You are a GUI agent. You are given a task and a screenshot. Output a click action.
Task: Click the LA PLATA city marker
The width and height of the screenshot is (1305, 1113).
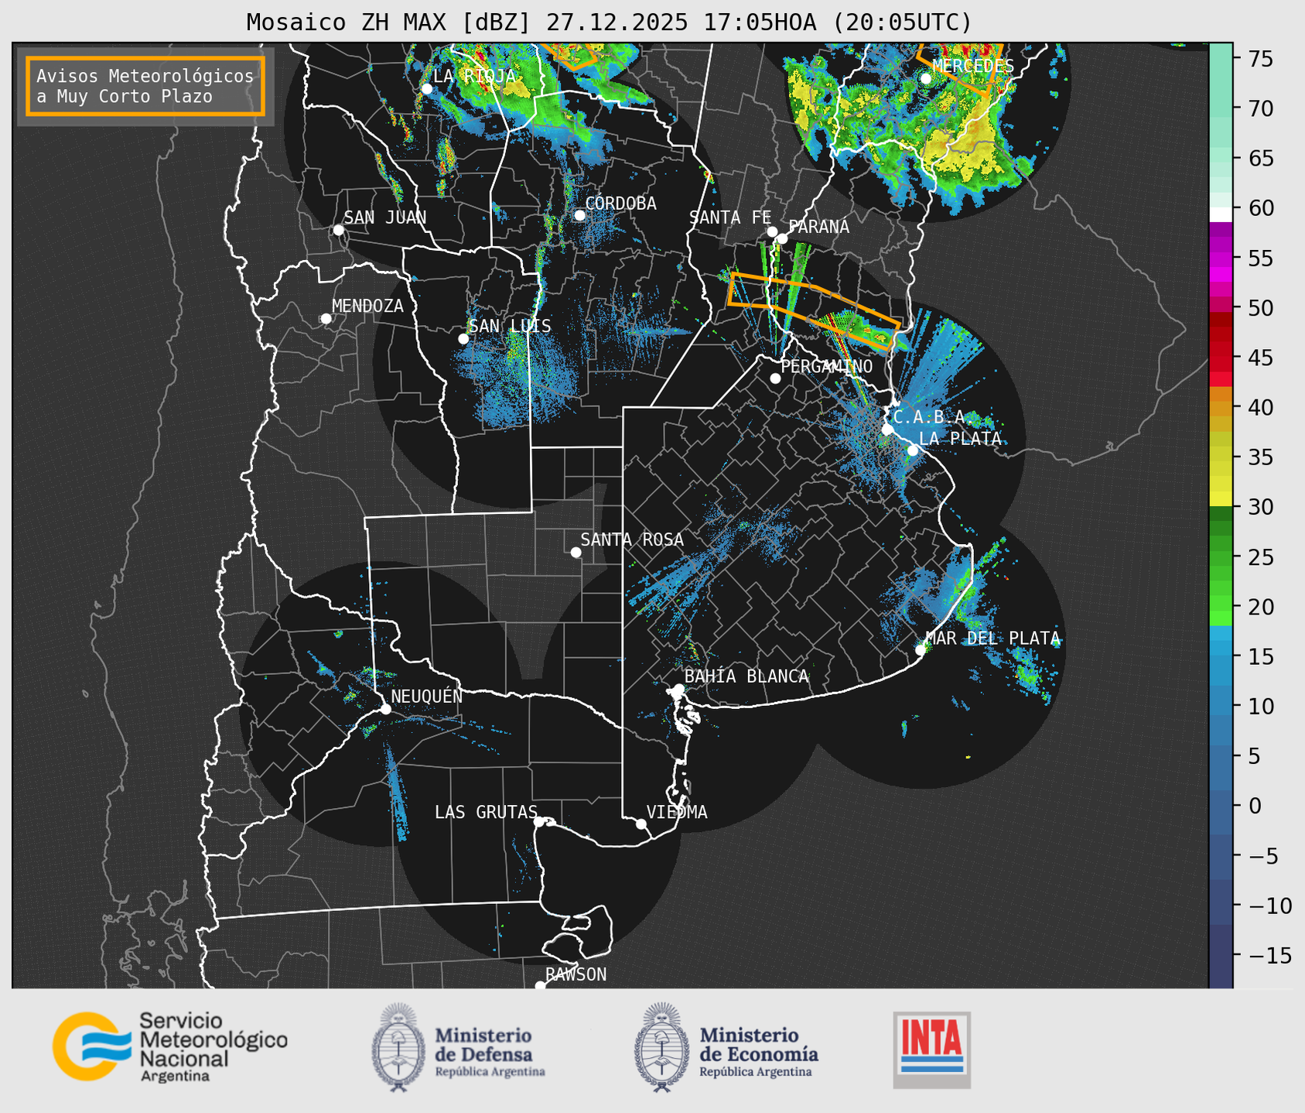tap(913, 450)
